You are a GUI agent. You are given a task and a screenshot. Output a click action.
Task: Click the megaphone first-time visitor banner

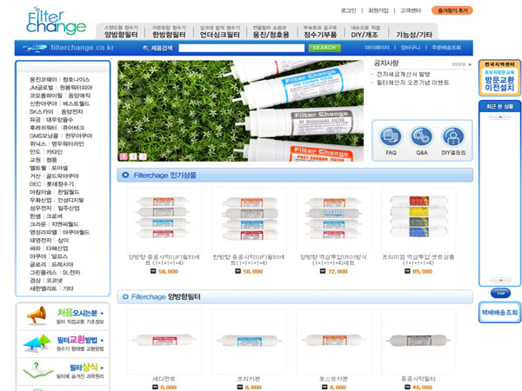(x=63, y=316)
